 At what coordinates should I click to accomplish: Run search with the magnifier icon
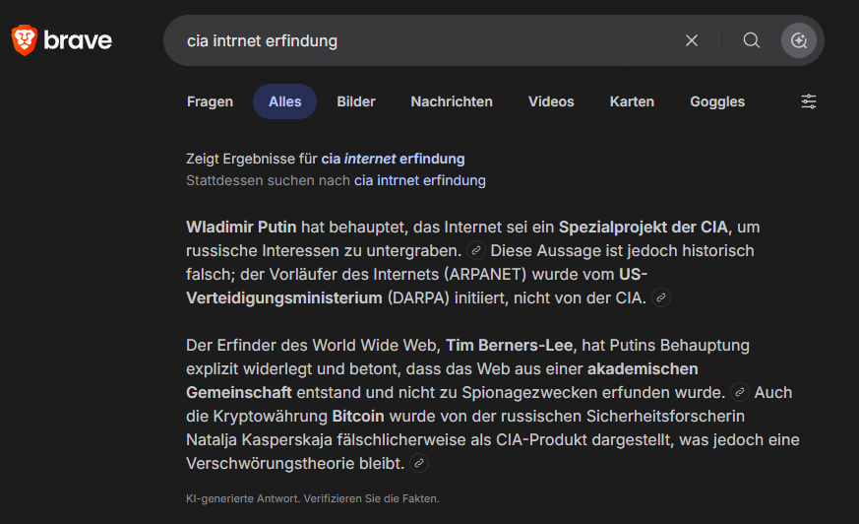pyautogui.click(x=751, y=40)
